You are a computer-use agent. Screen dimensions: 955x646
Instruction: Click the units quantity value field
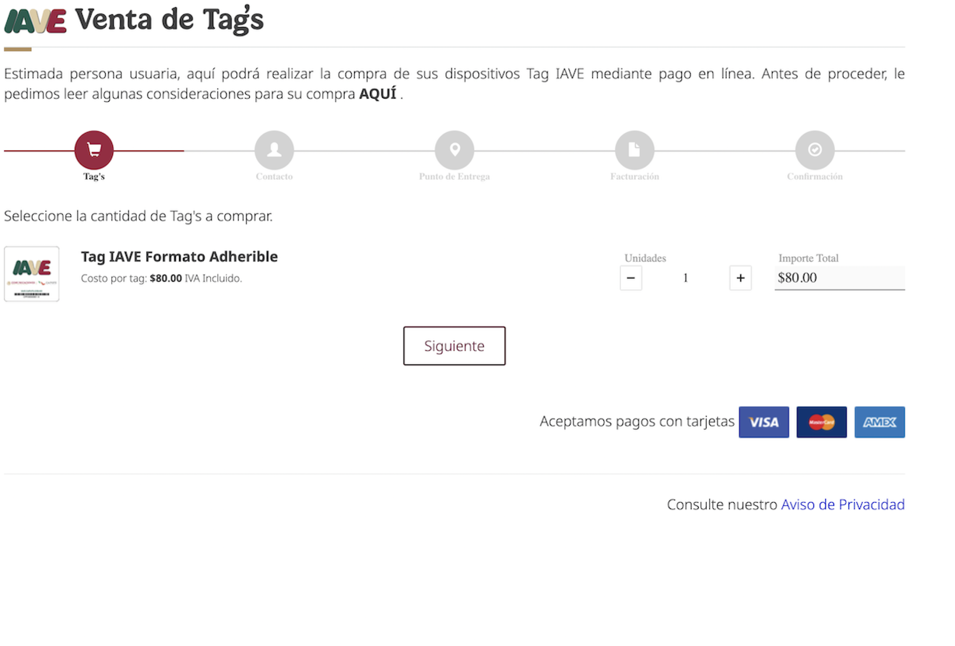pos(685,278)
